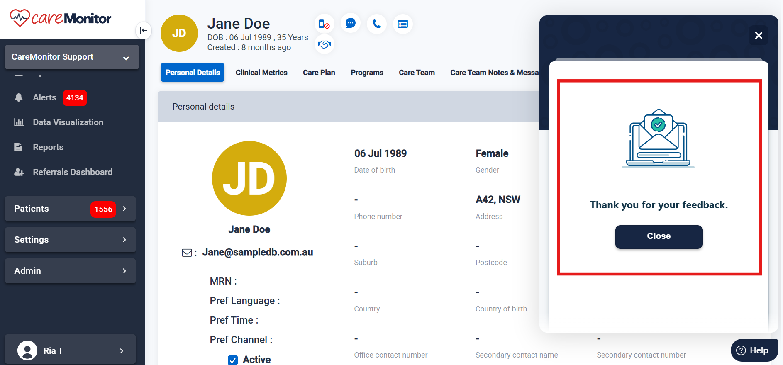Open Care Team Notes & Messages tab

point(495,73)
